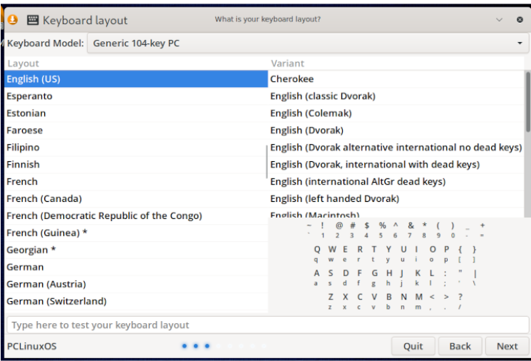This screenshot has height=361, width=531.
Task: Select Filipino layout
Action: [136, 148]
